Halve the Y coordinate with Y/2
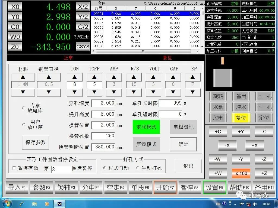278x208 pixels. click(83, 17)
